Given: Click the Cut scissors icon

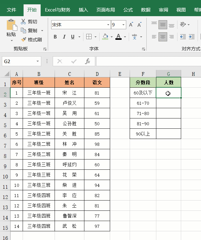Looking at the screenshot, I should coord(23,21).
